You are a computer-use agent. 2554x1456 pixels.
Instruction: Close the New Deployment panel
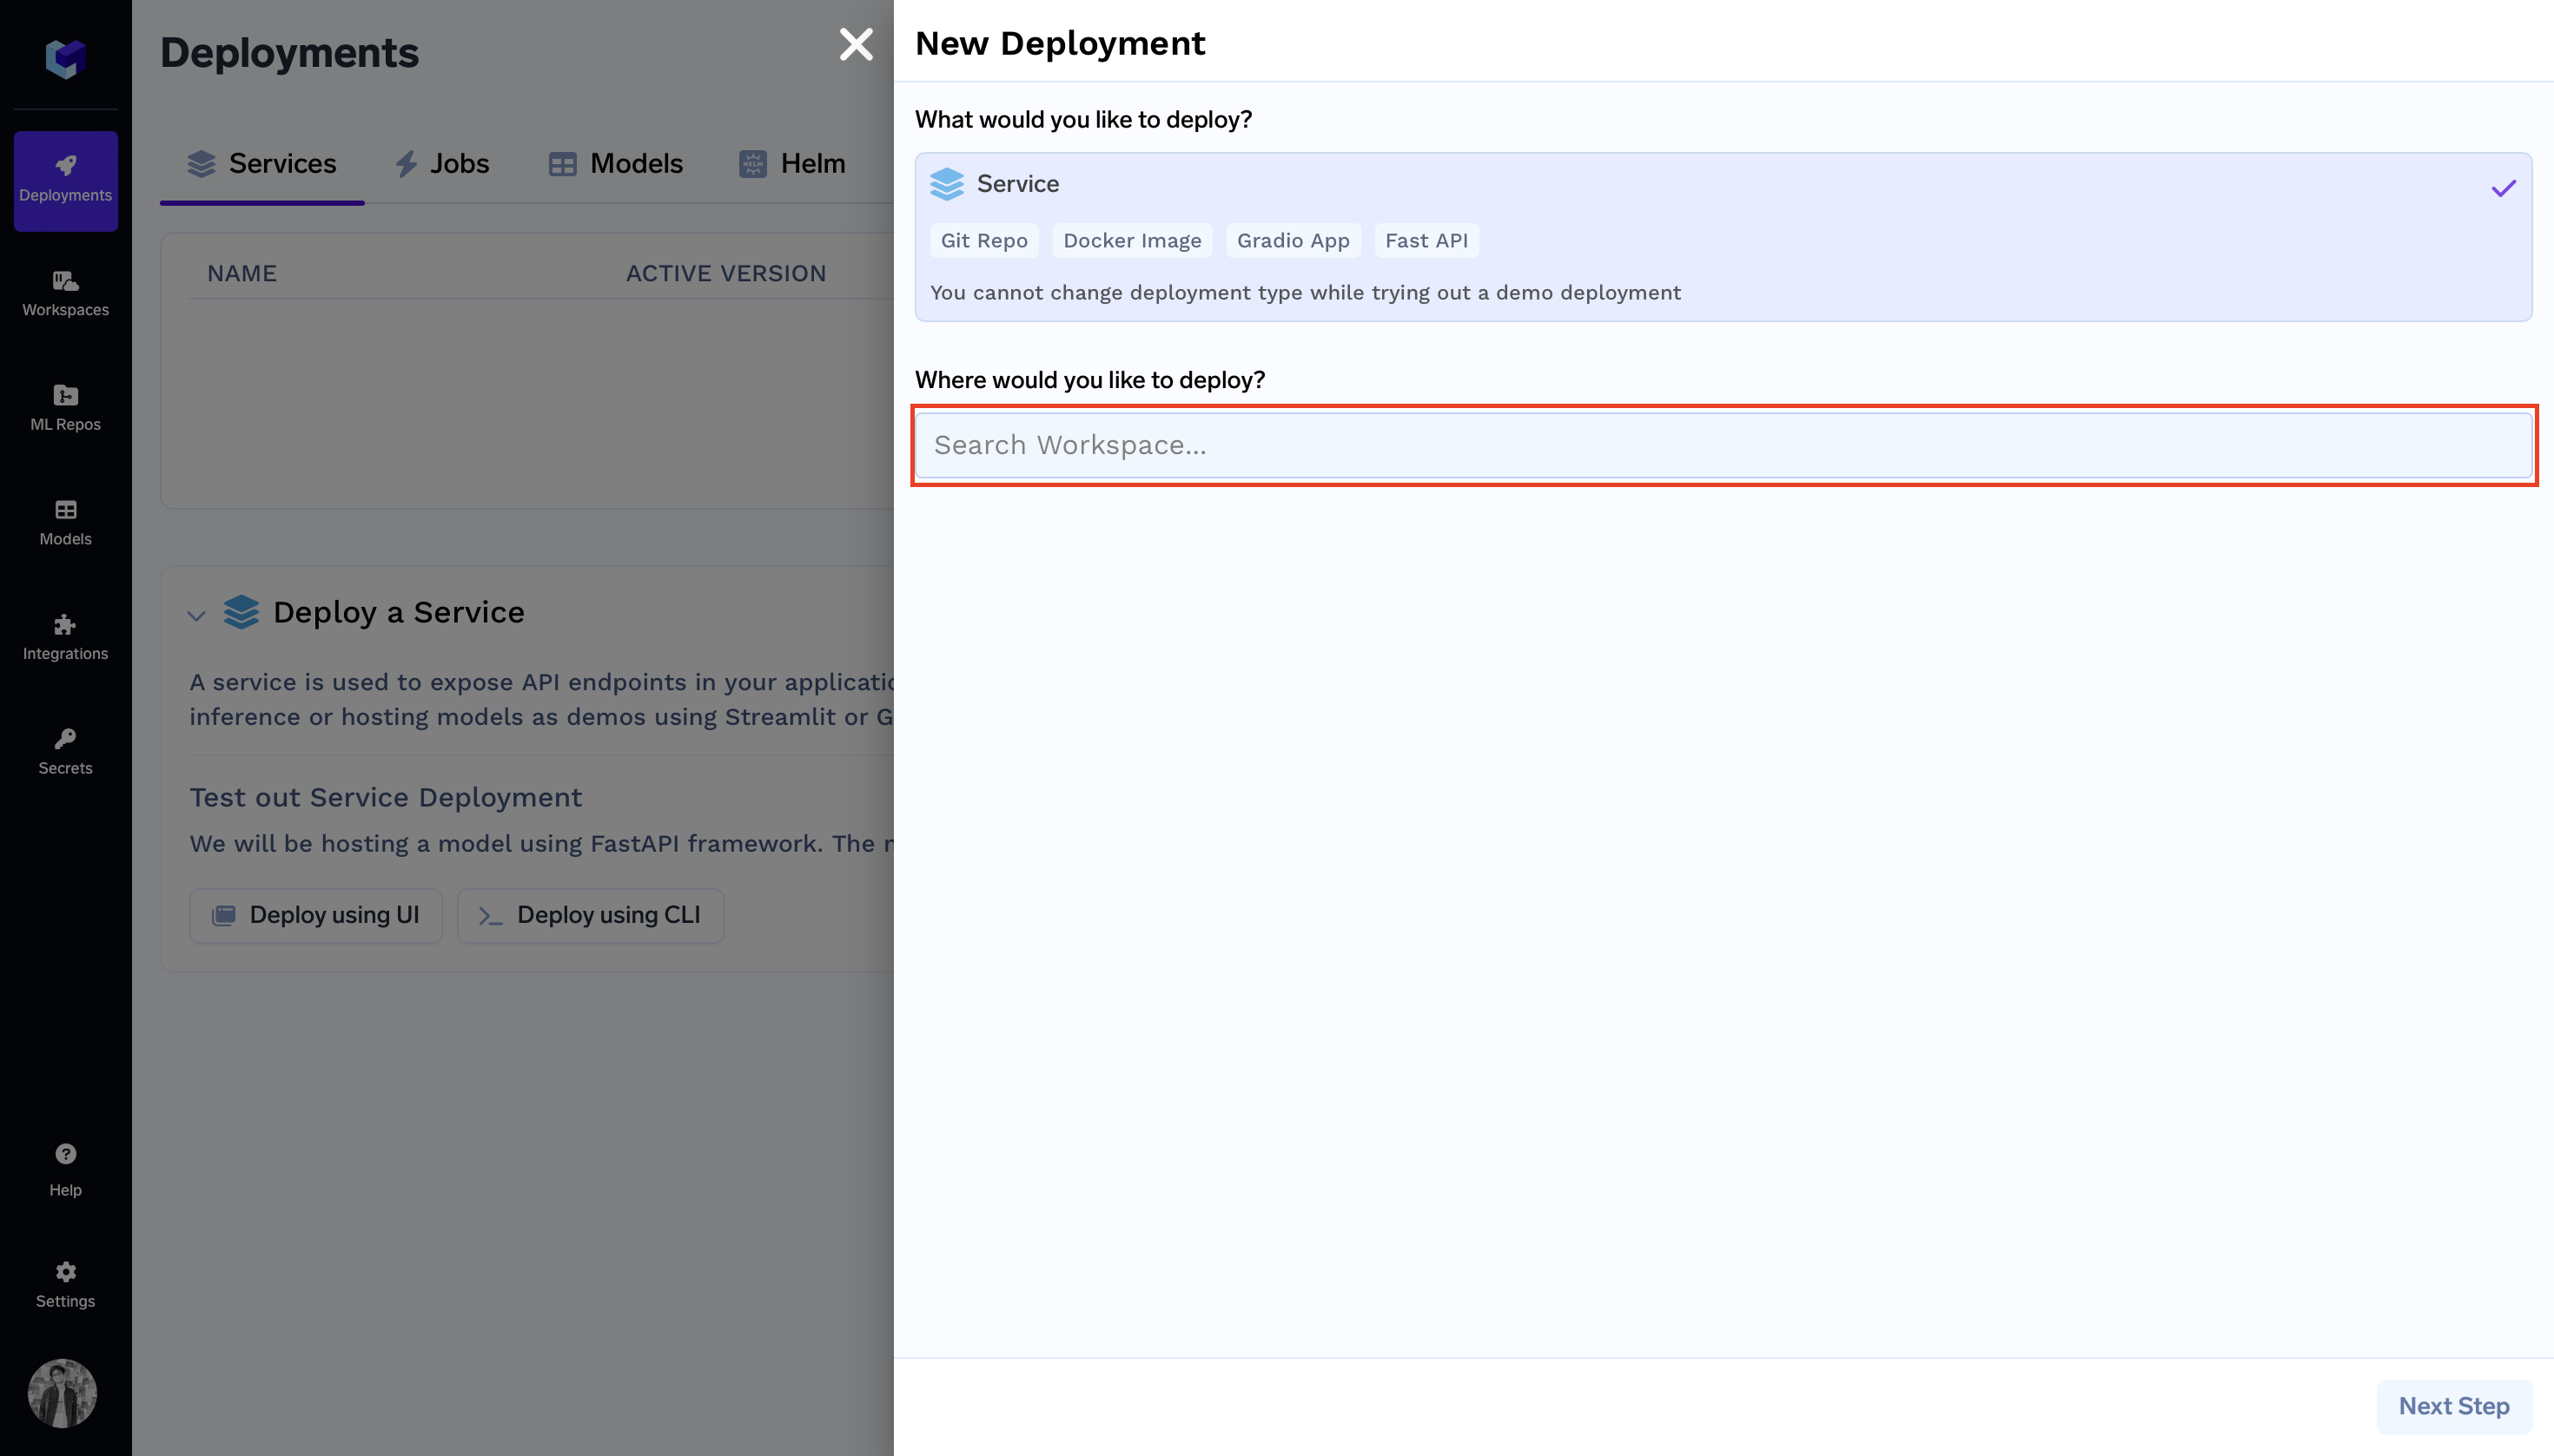[857, 44]
